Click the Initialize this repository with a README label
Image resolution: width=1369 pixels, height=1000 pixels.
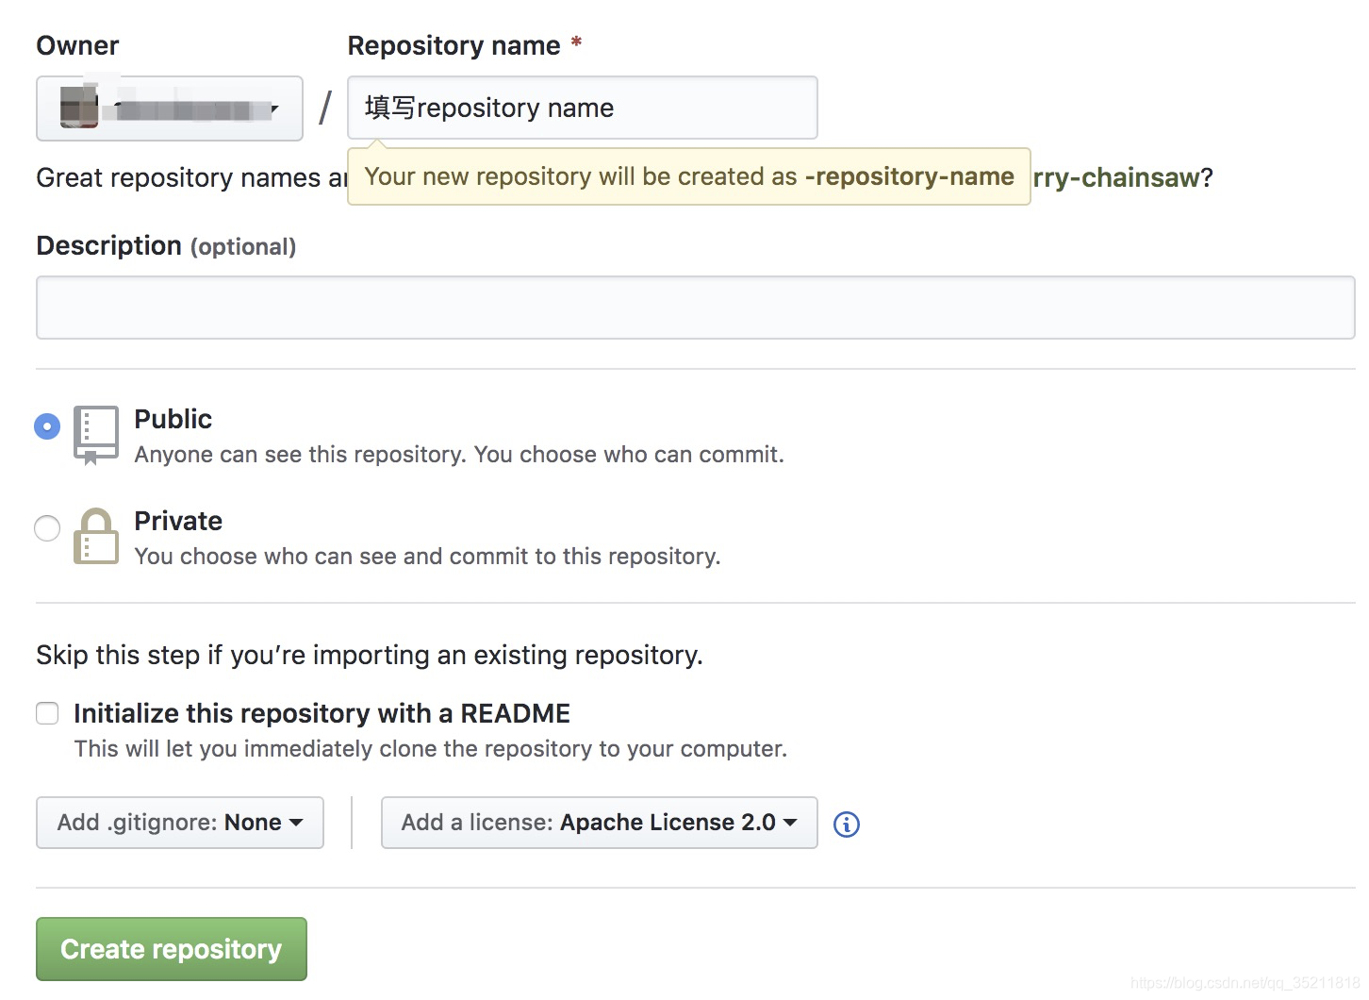click(322, 713)
